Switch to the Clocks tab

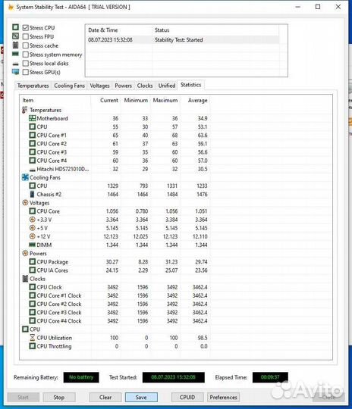[x=145, y=86]
